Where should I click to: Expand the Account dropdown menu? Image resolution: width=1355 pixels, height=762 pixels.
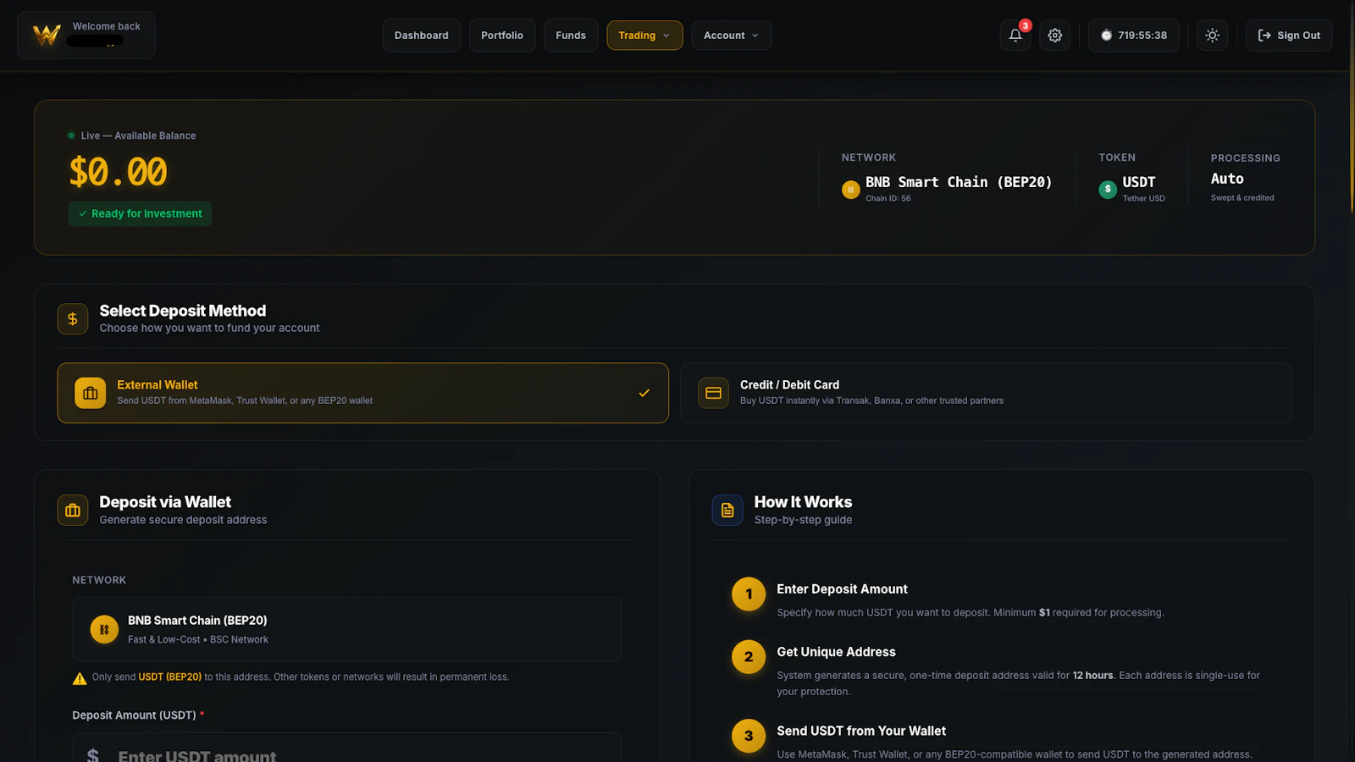[732, 36]
